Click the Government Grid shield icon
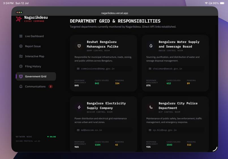 pyautogui.click(x=21, y=76)
